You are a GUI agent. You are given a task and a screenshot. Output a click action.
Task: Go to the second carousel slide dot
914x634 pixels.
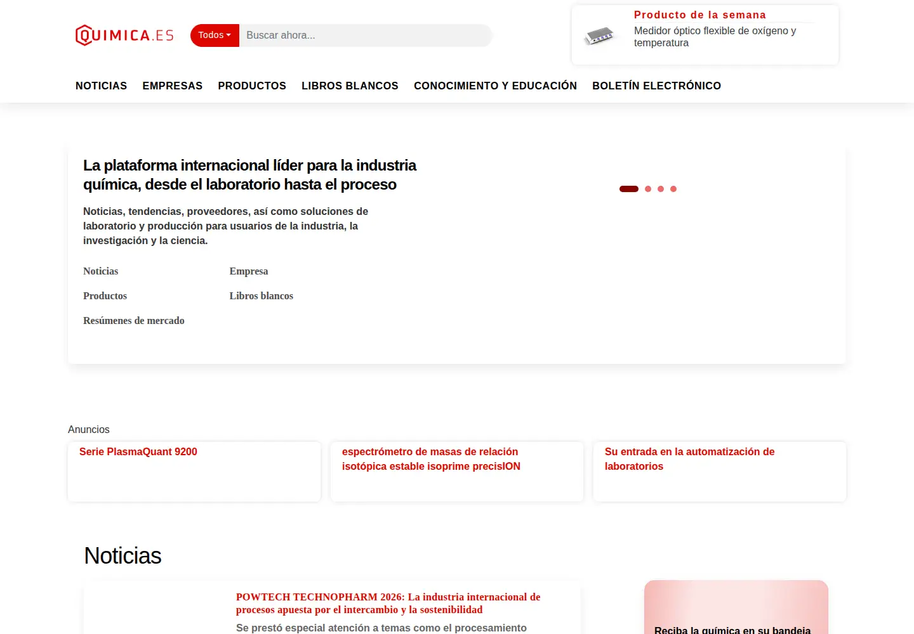pyautogui.click(x=648, y=189)
